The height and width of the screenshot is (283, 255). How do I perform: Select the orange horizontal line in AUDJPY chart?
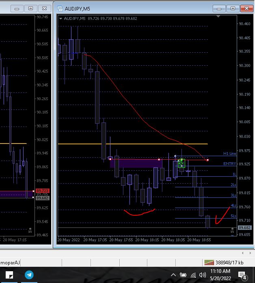(x=133, y=144)
